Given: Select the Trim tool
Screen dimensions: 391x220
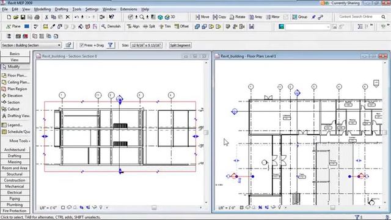Looking at the screenshot, I should coord(165,26).
